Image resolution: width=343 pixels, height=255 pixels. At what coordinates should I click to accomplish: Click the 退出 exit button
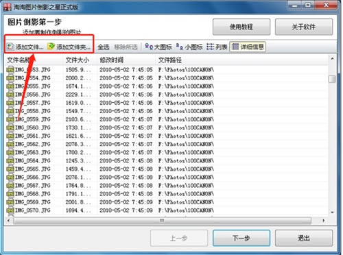tap(304, 238)
